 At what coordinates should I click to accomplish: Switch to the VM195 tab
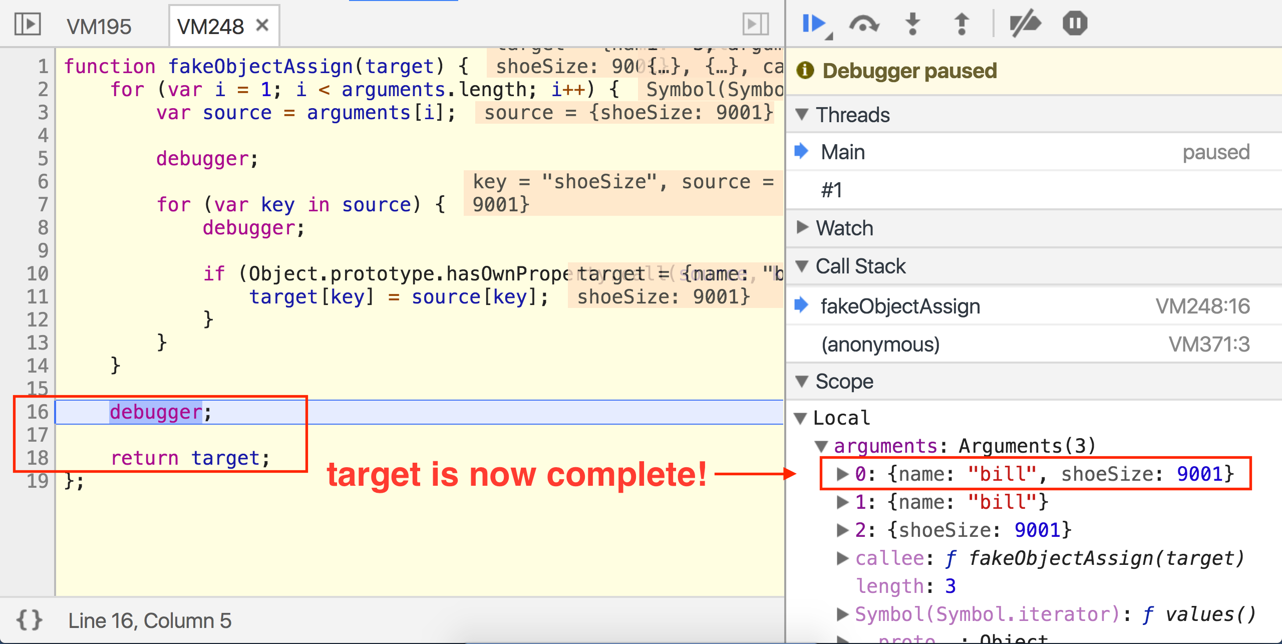click(100, 26)
